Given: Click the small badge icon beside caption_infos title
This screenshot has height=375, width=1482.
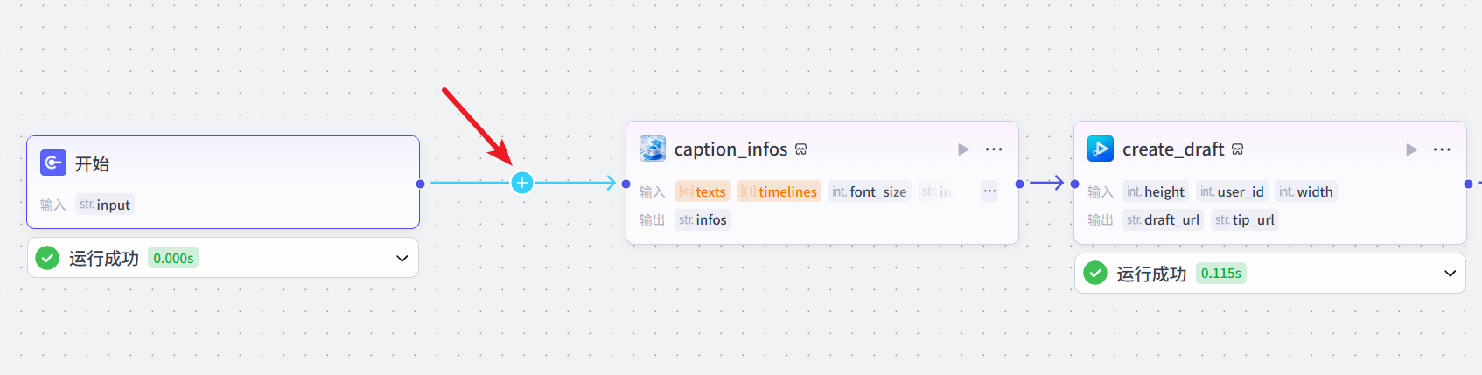Looking at the screenshot, I should coord(801,149).
